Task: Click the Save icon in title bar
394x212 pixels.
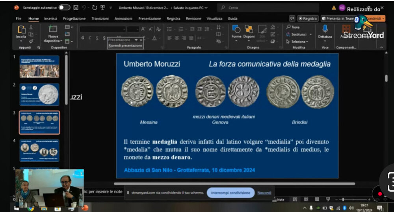Action: (x=76, y=7)
